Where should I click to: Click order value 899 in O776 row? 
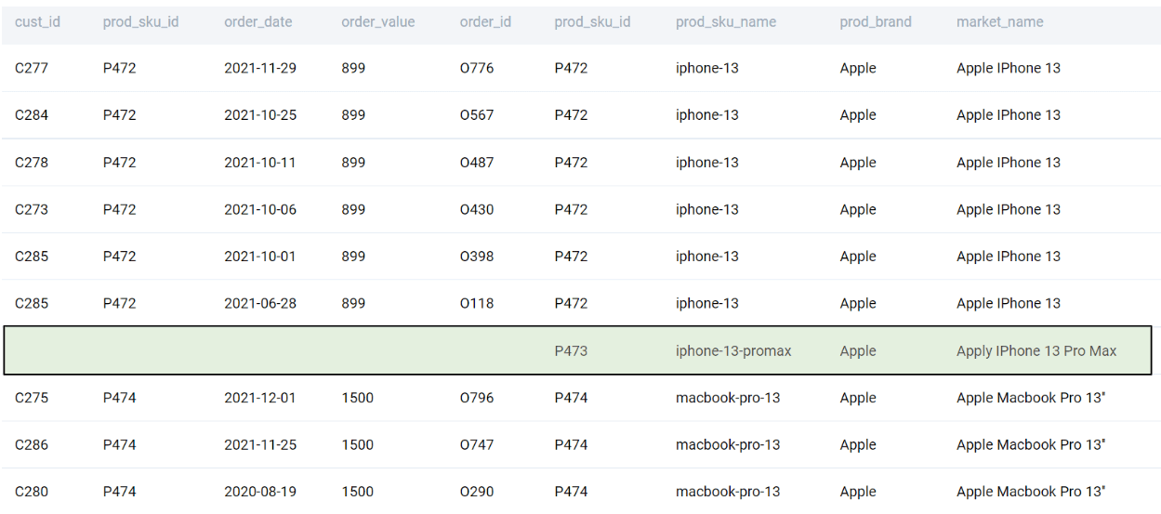coord(353,68)
